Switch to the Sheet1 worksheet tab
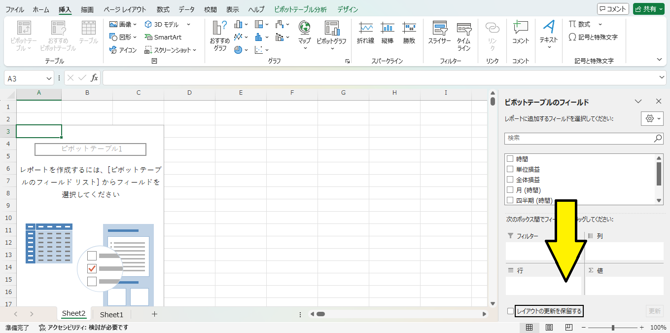Image resolution: width=670 pixels, height=333 pixels. 111,314
